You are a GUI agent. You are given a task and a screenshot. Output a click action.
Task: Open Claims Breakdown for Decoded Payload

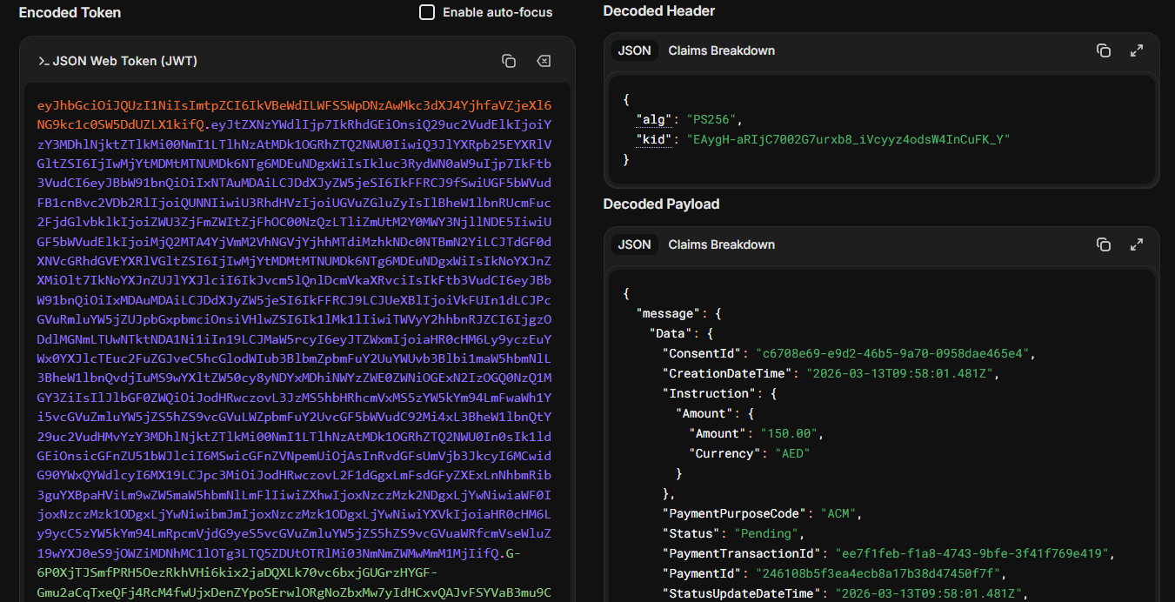pyautogui.click(x=721, y=244)
